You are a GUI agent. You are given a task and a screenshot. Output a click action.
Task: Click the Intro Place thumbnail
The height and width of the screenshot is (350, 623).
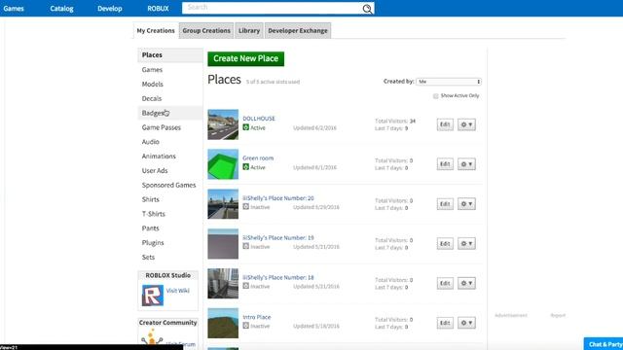223,323
